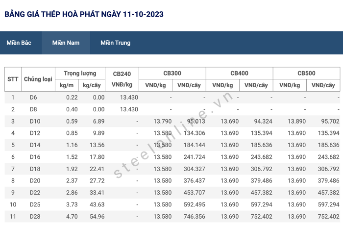Image resolution: width=343 pixels, height=227 pixels.
Task: Click CB500 '597.294' value in D25 row
Action: [x=329, y=204]
